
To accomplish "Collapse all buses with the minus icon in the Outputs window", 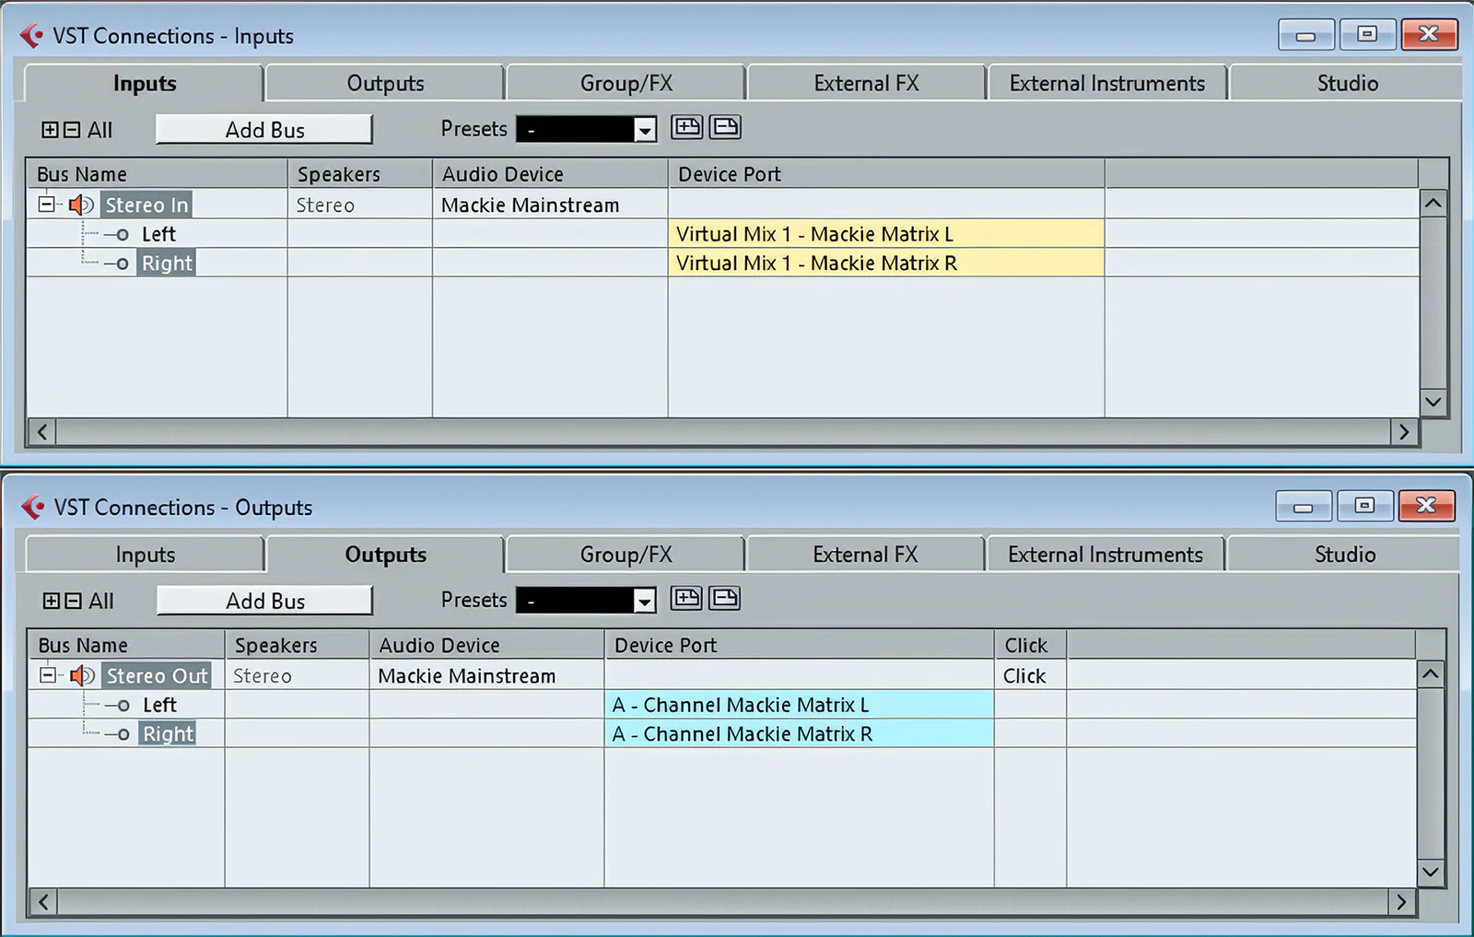I will [x=74, y=601].
